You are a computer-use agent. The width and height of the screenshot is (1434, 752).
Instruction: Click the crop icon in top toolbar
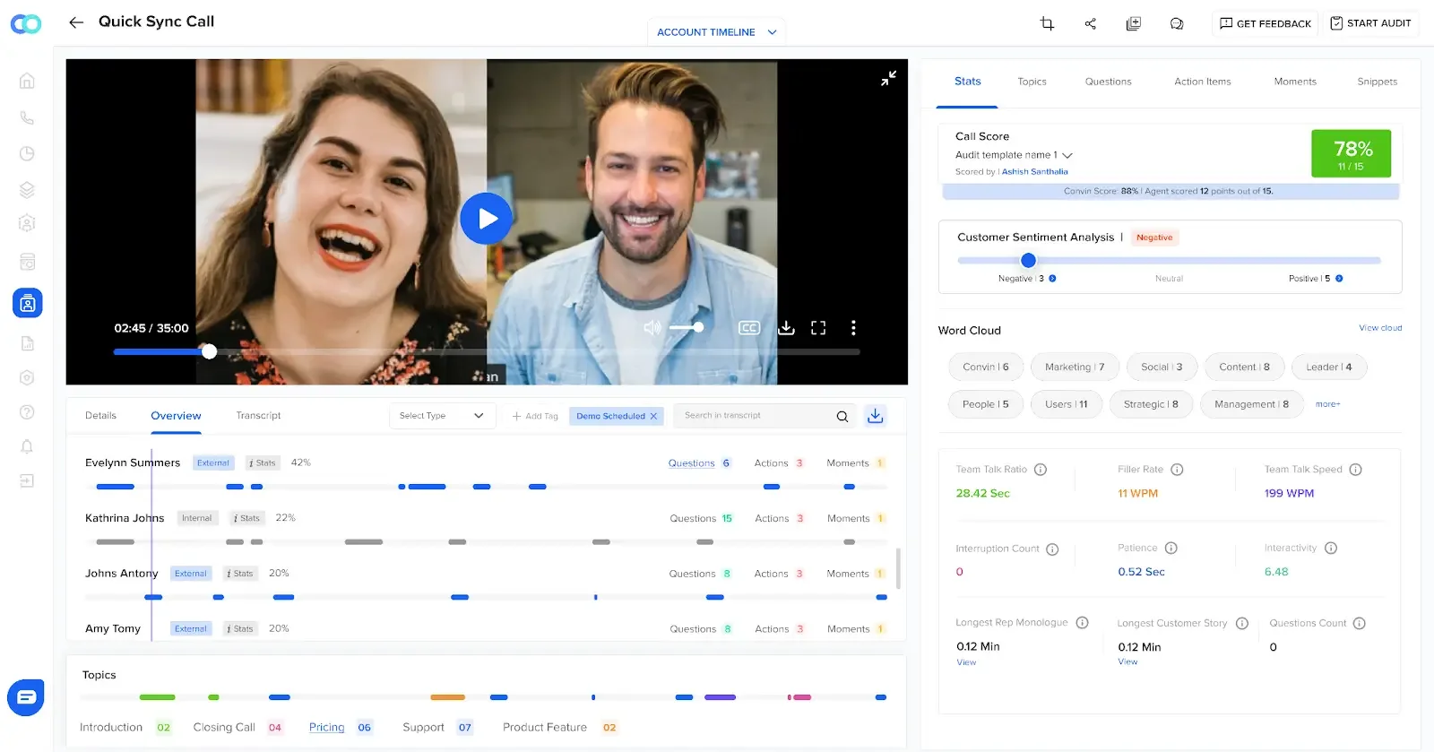(1047, 23)
